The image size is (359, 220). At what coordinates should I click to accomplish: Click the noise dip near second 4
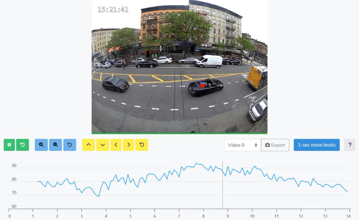pyautogui.click(x=98, y=196)
